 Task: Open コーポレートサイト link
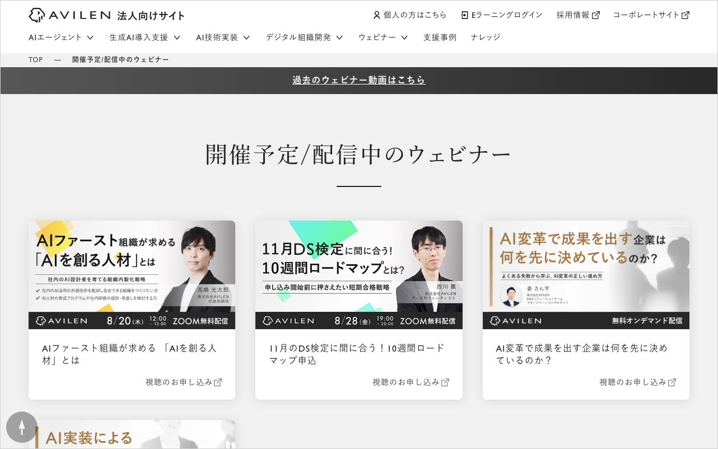pyautogui.click(x=646, y=15)
